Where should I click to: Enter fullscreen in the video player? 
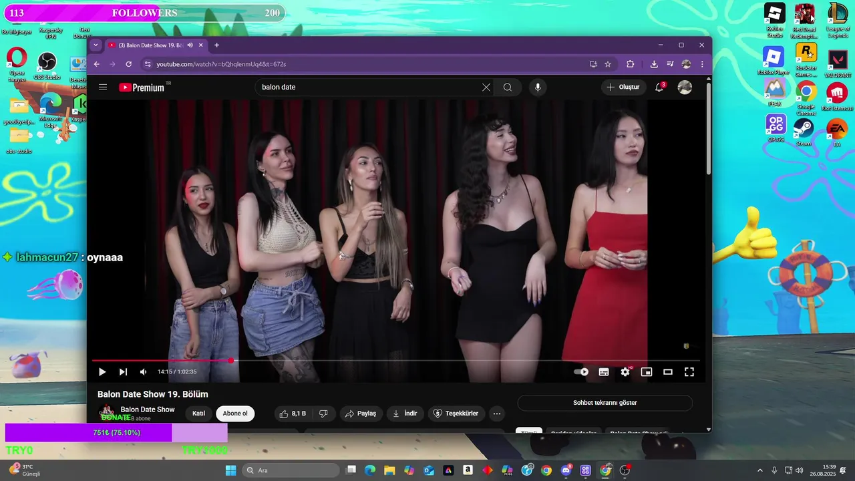pyautogui.click(x=689, y=372)
